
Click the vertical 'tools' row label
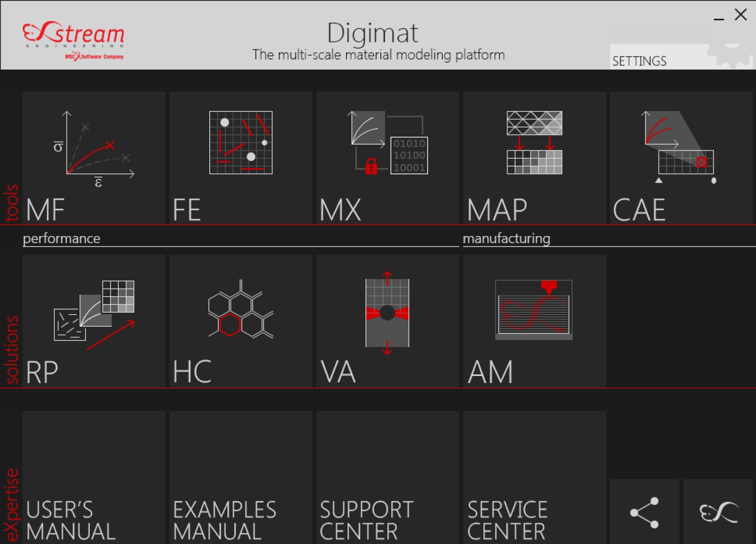coord(11,203)
